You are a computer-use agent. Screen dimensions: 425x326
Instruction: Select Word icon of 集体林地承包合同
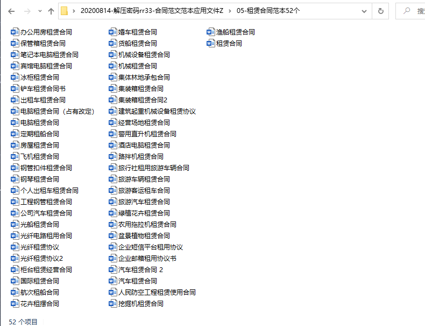[113, 78]
